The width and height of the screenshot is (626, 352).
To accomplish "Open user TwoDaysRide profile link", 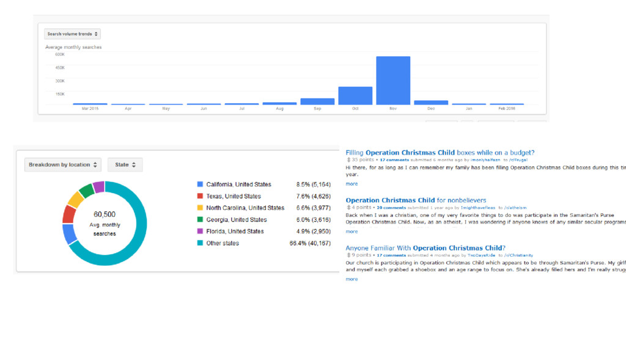I will pyautogui.click(x=481, y=255).
